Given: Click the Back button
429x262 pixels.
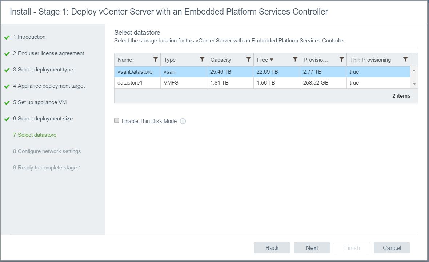Looking at the screenshot, I should coord(272,248).
